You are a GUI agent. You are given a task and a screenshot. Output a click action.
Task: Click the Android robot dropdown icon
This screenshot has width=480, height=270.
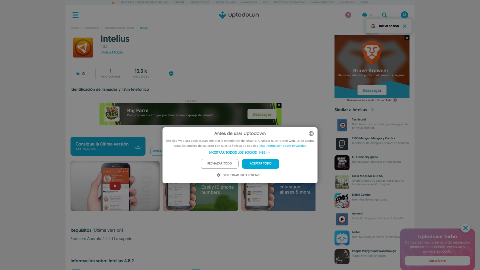[x=366, y=15]
